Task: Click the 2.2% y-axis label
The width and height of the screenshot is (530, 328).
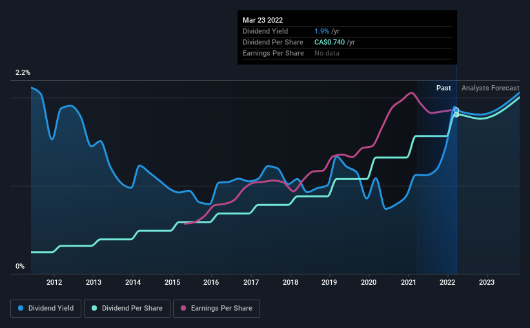Action: tap(23, 73)
